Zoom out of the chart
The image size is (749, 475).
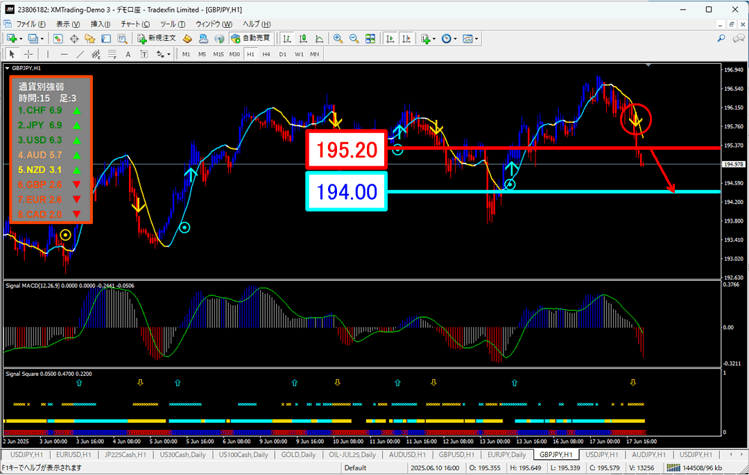coord(354,39)
